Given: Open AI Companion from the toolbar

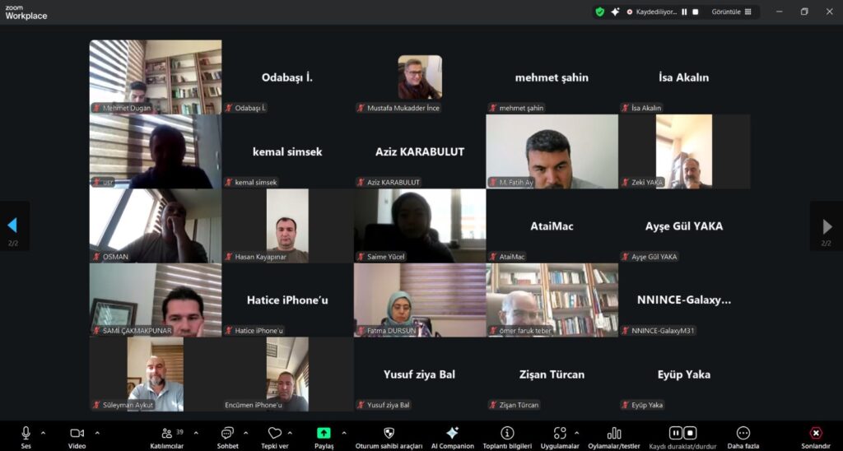Looking at the screenshot, I should tap(452, 438).
